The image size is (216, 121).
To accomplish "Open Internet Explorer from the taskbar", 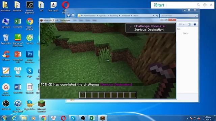I will tap(14, 118).
